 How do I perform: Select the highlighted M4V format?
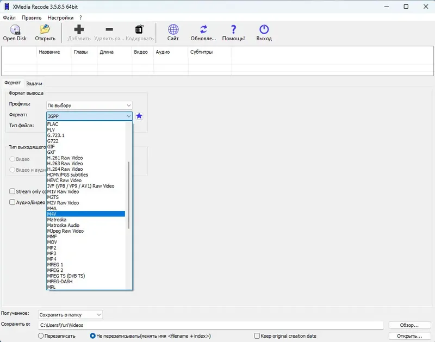pos(86,214)
